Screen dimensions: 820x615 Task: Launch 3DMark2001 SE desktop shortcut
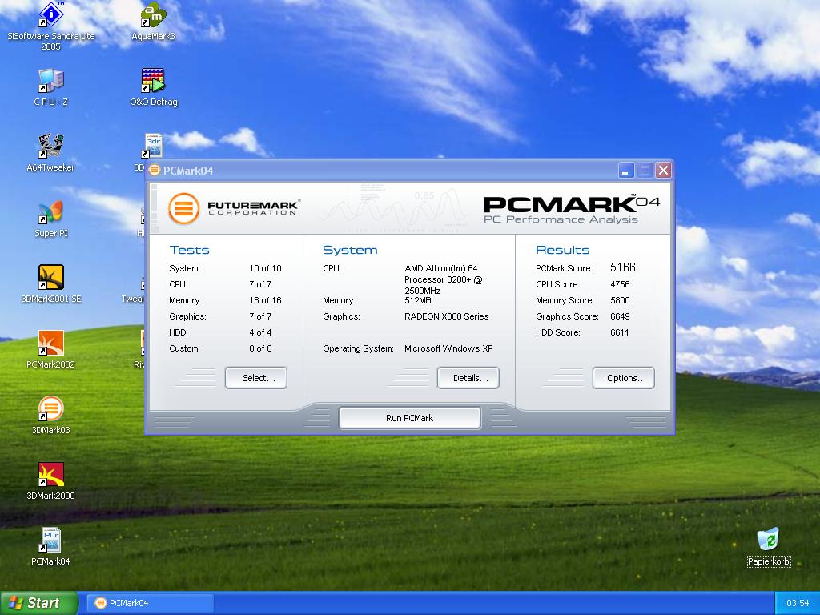point(51,279)
